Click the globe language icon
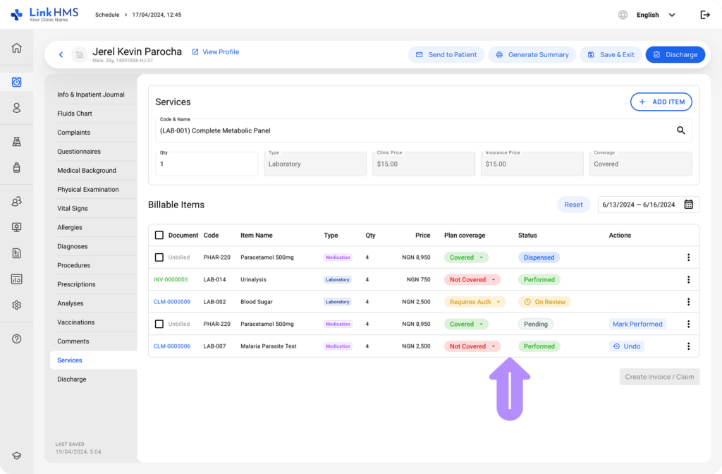Viewport: 722px width, 474px height. [623, 15]
